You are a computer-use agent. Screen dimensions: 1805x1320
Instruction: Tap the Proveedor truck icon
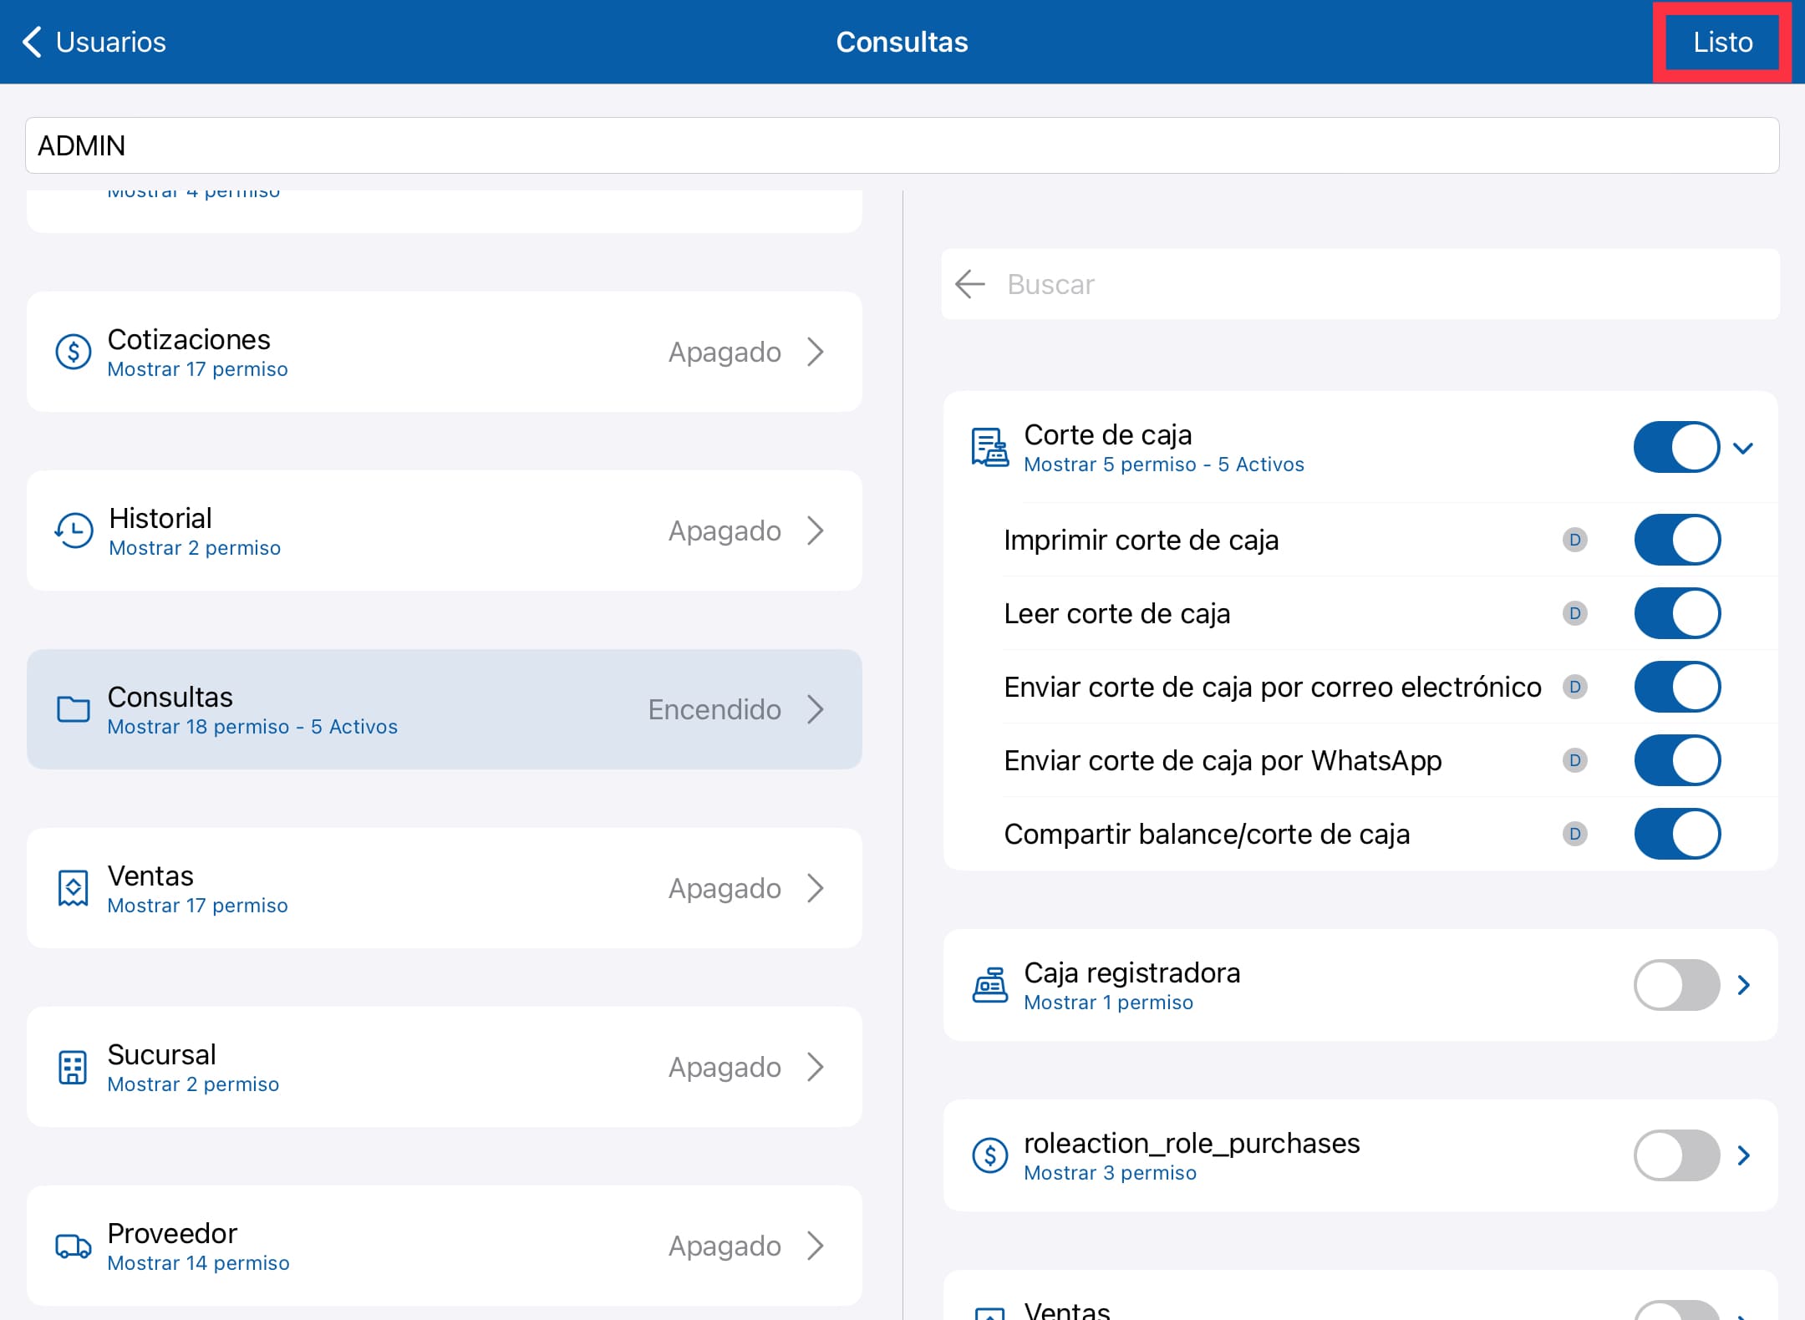(x=73, y=1246)
